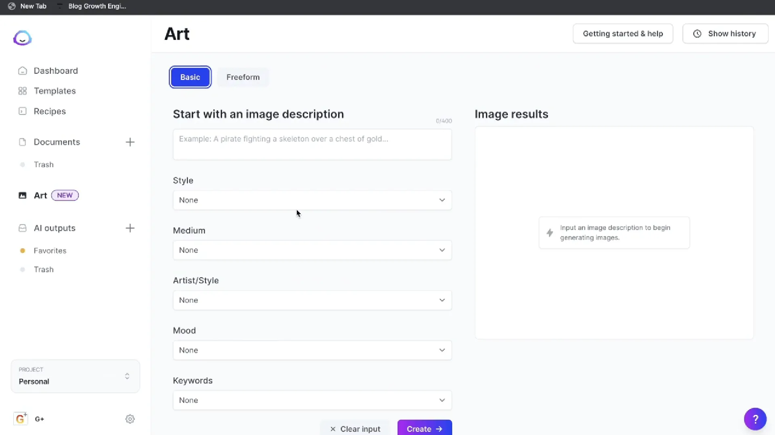This screenshot has width=775, height=435.
Task: Click the Keywords dropdown chevron arrow
Action: pyautogui.click(x=442, y=400)
